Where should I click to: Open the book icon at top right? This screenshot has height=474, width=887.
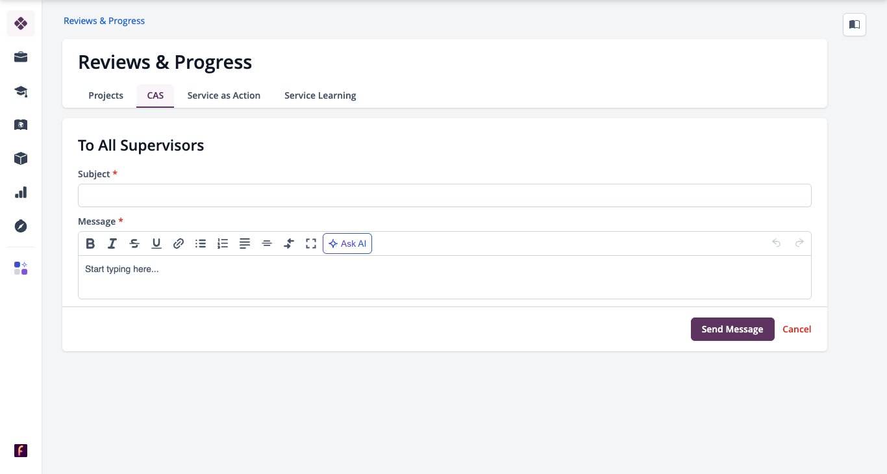click(x=855, y=25)
